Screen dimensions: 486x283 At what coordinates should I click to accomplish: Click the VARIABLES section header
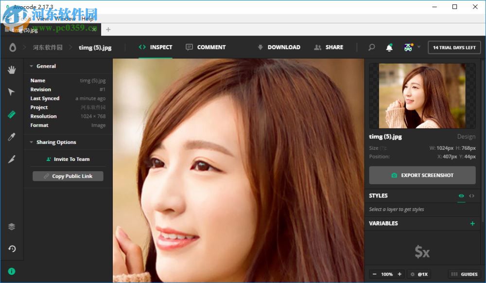point(383,223)
